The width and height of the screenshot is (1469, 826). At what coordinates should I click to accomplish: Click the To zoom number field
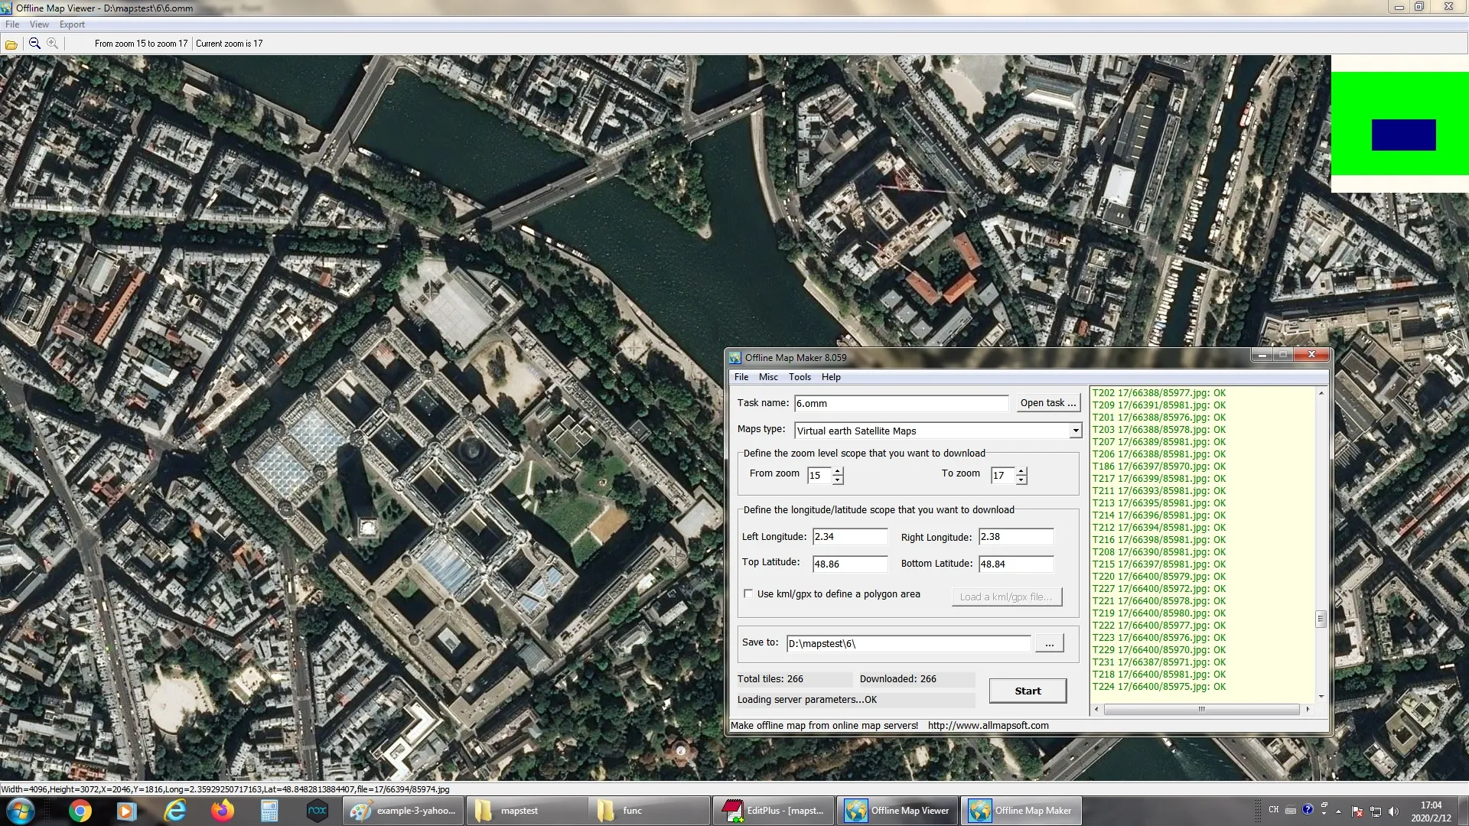point(1003,476)
